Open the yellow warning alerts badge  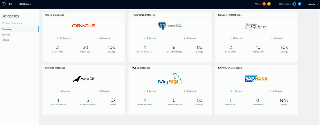269,4
